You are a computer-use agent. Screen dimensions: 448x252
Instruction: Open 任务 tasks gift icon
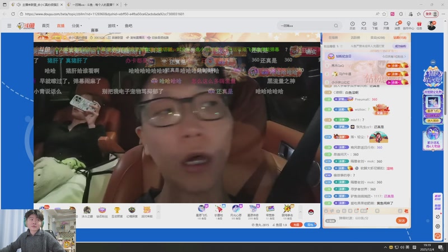(x=419, y=25)
